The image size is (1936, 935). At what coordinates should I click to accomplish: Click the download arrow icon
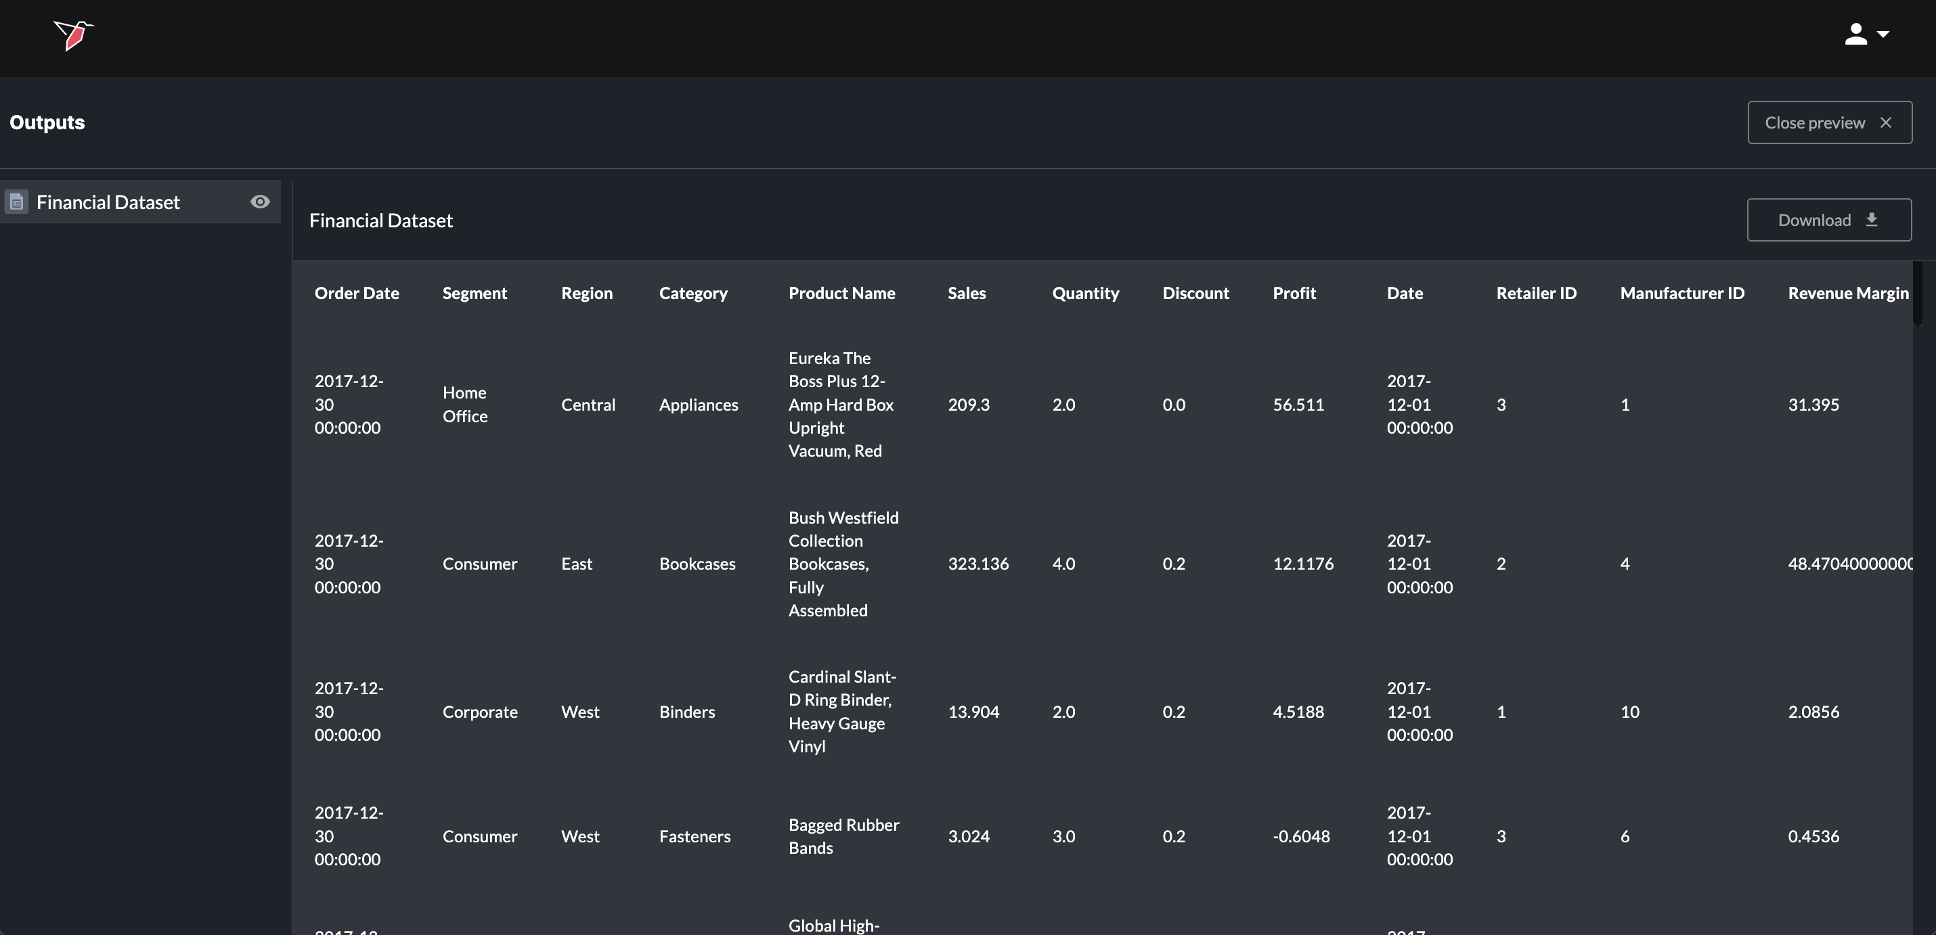point(1872,219)
